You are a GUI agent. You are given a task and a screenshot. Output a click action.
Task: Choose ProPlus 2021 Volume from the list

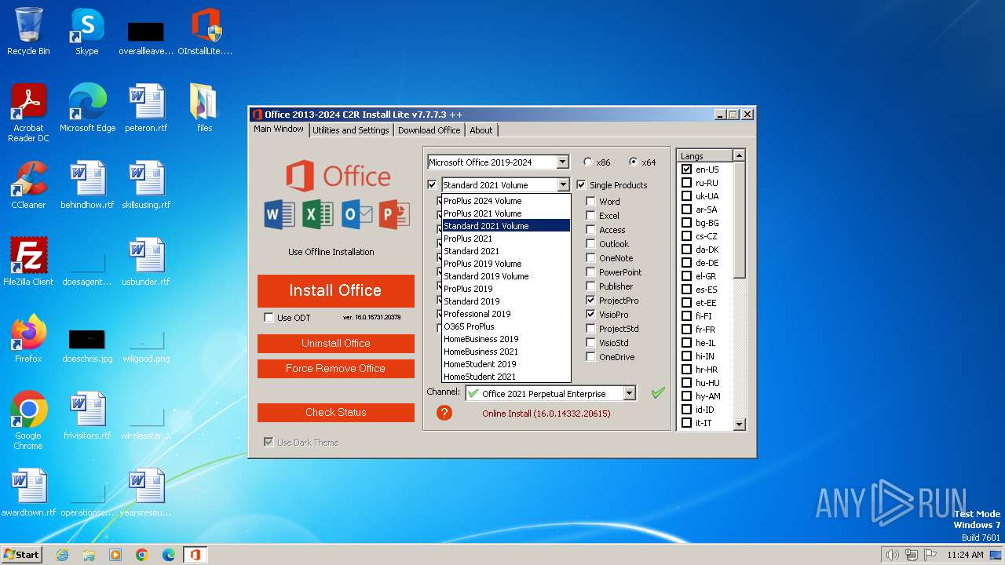(x=506, y=213)
